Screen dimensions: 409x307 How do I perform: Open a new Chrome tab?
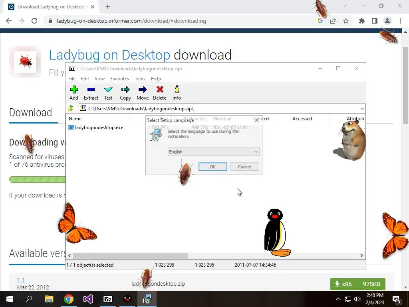coord(108,7)
